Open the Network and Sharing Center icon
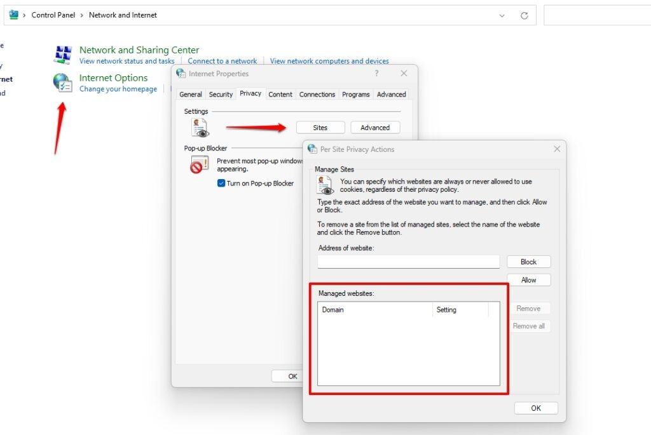The width and height of the screenshot is (651, 435). pyautogui.click(x=63, y=55)
